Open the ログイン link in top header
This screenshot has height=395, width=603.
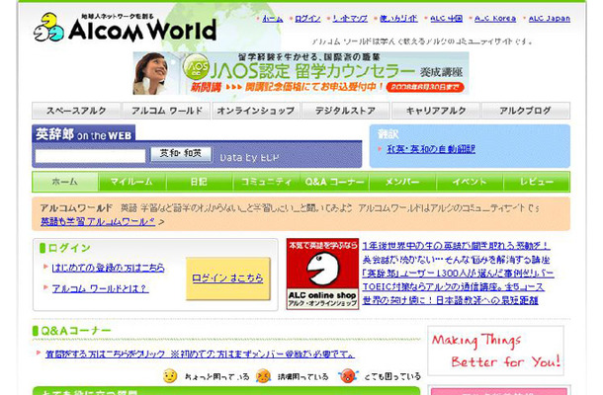[307, 19]
